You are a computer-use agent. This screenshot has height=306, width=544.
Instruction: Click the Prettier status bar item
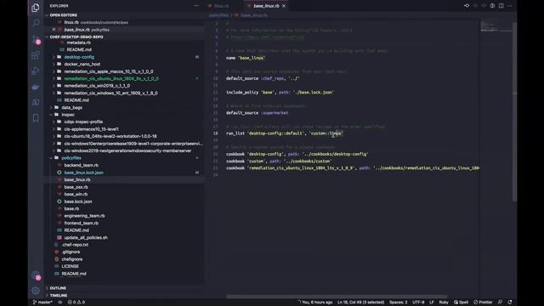click(x=483, y=303)
